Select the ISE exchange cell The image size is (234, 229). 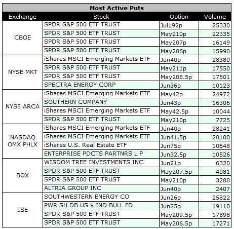click(23, 210)
